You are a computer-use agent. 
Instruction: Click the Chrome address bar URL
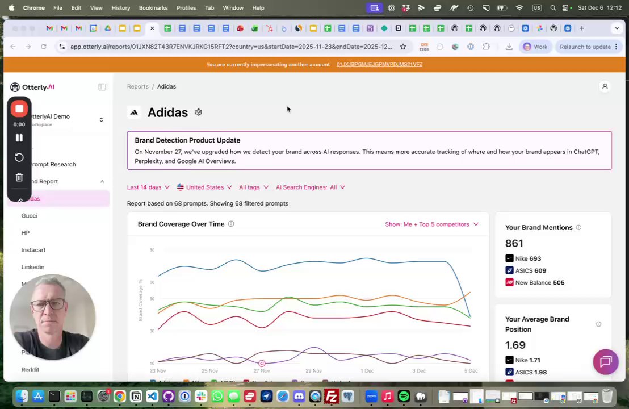(x=231, y=47)
